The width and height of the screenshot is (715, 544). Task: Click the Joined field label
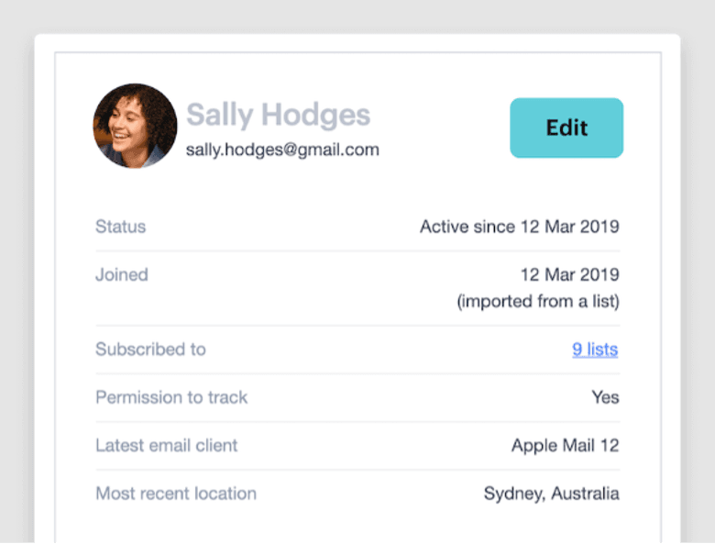coord(121,274)
